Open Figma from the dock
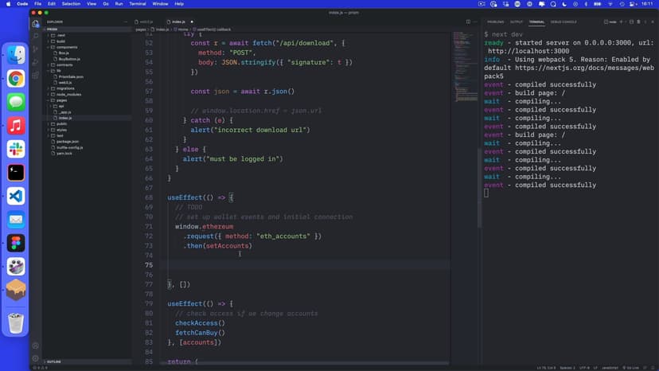Image resolution: width=659 pixels, height=371 pixels. click(x=16, y=243)
